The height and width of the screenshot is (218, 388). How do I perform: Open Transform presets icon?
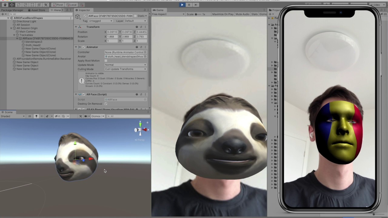coord(141,27)
